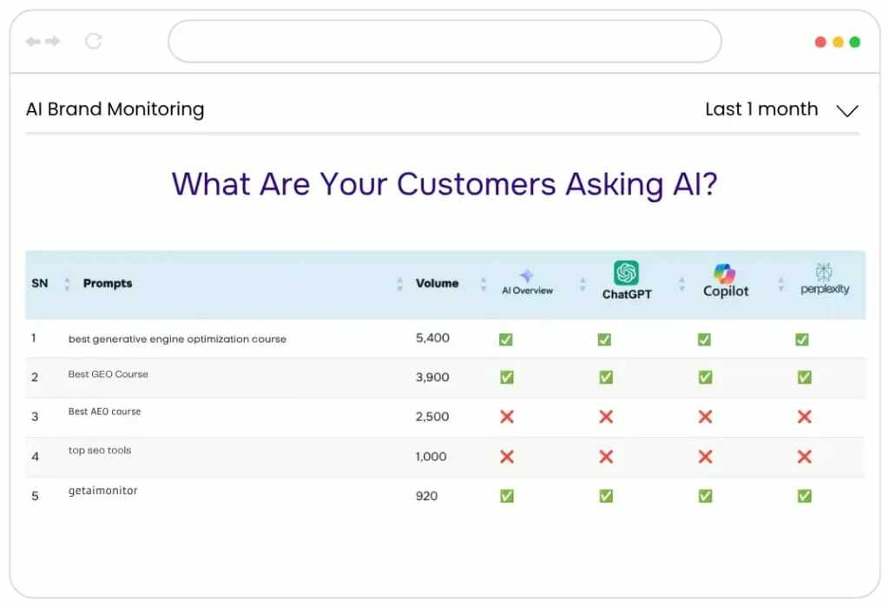The height and width of the screenshot is (607, 889).
Task: Click the getaimonitor prompt link
Action: pos(102,490)
